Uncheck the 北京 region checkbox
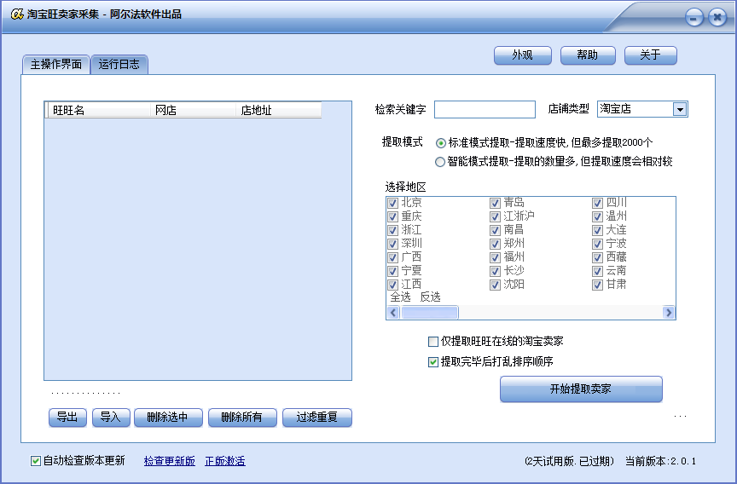 point(393,204)
